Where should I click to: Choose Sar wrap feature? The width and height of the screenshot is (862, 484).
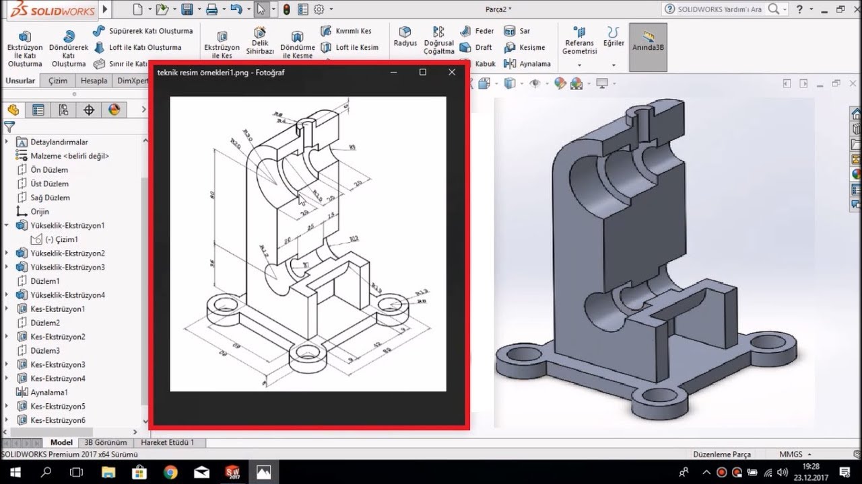tap(517, 31)
